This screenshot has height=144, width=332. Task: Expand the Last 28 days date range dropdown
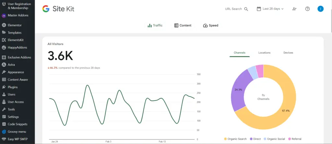(x=270, y=9)
